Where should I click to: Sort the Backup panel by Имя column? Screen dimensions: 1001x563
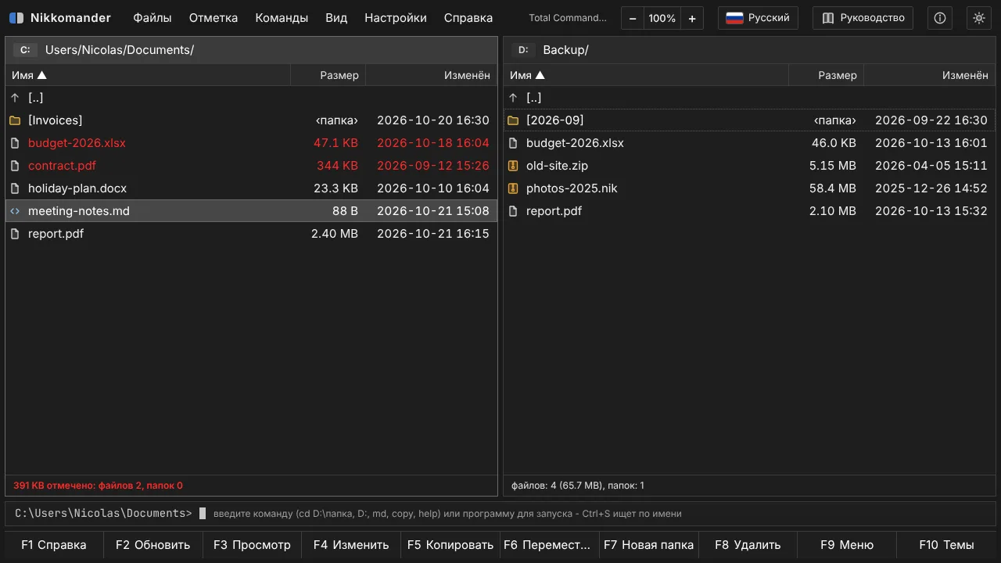pos(646,75)
